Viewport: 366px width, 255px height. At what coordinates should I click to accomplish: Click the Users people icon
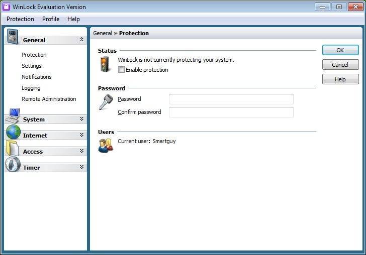(106, 146)
